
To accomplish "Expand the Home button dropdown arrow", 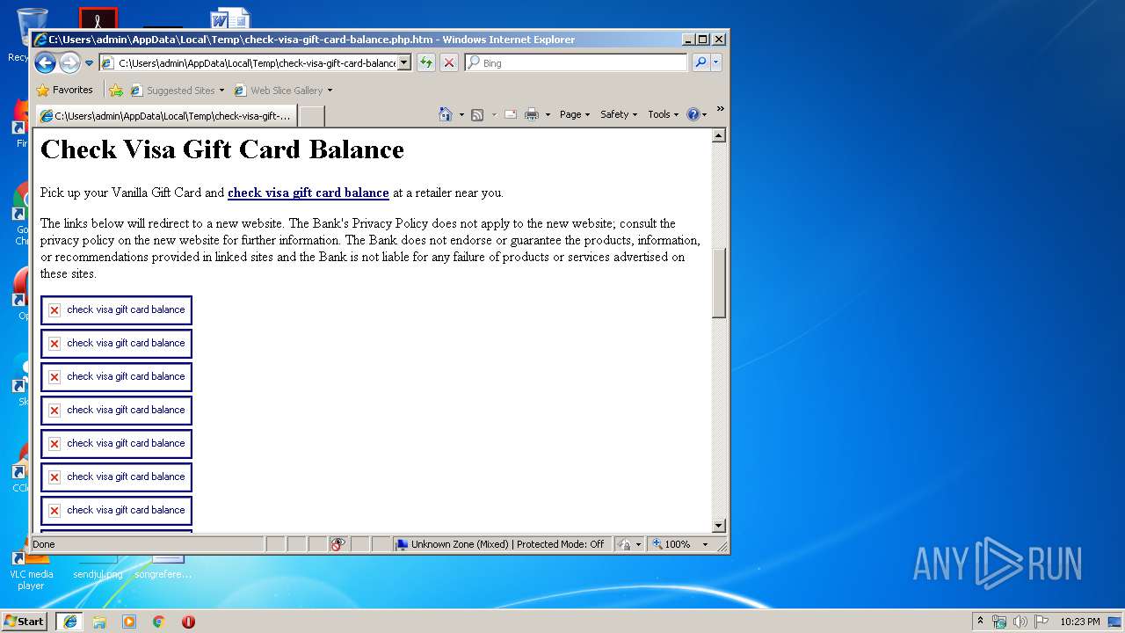I will coord(461,114).
